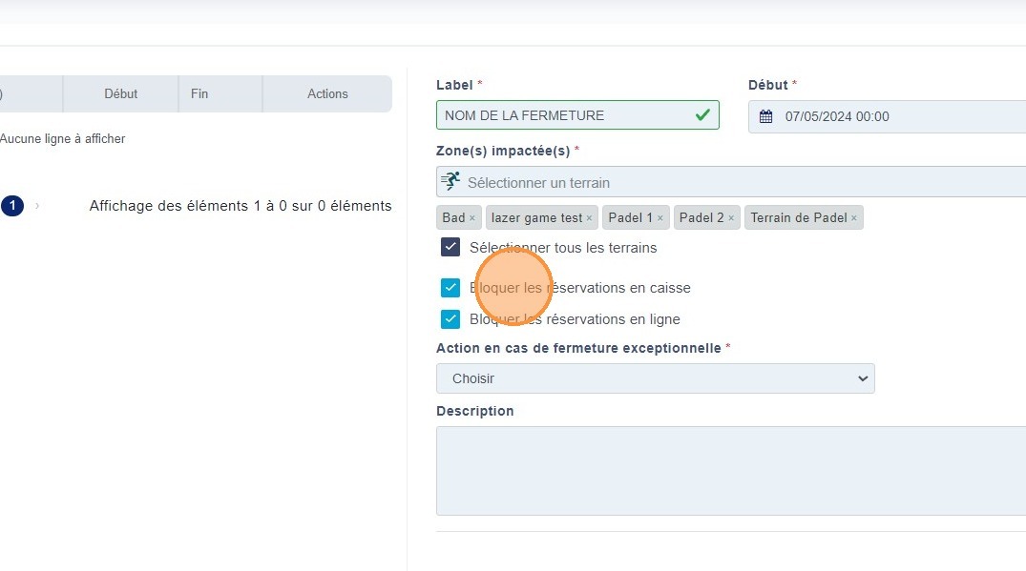Click into the Description text area
The width and height of the screenshot is (1026, 571).
(731, 470)
